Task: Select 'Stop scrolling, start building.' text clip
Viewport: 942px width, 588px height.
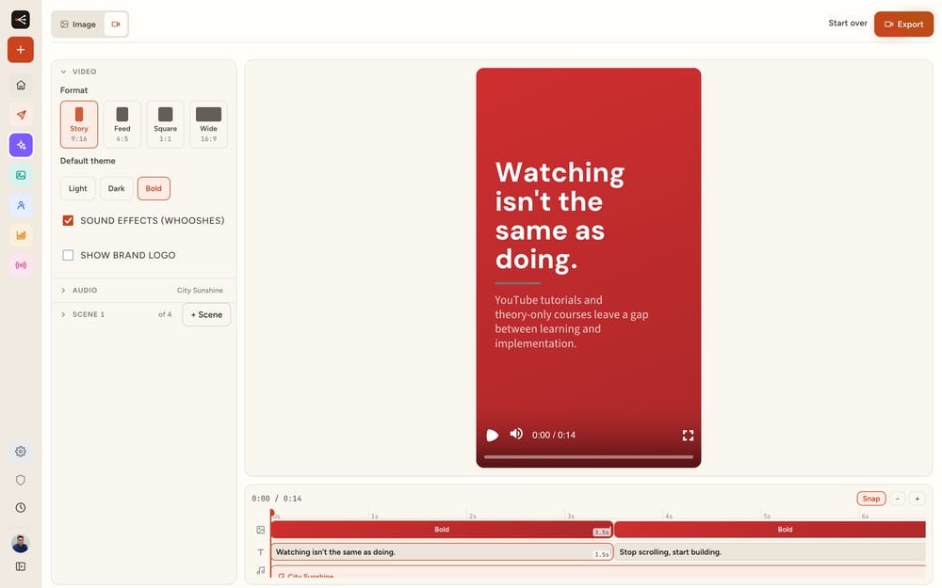Action: (x=770, y=552)
